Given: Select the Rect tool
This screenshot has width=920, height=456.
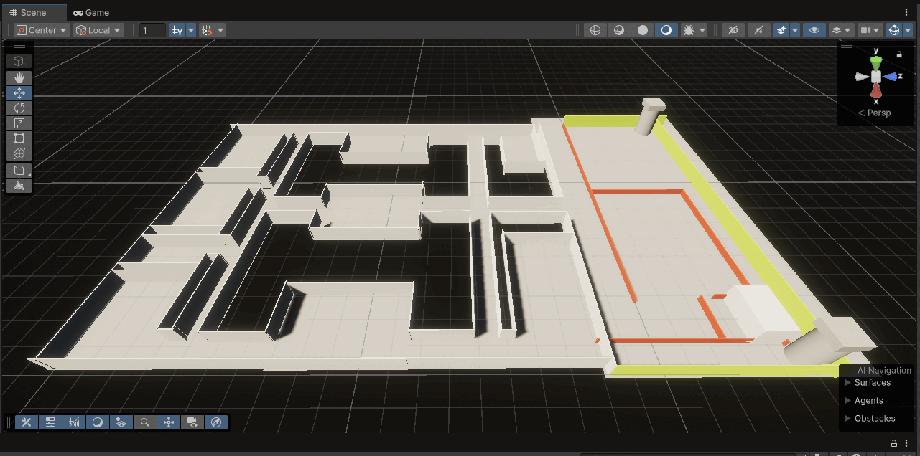Looking at the screenshot, I should click(x=19, y=138).
